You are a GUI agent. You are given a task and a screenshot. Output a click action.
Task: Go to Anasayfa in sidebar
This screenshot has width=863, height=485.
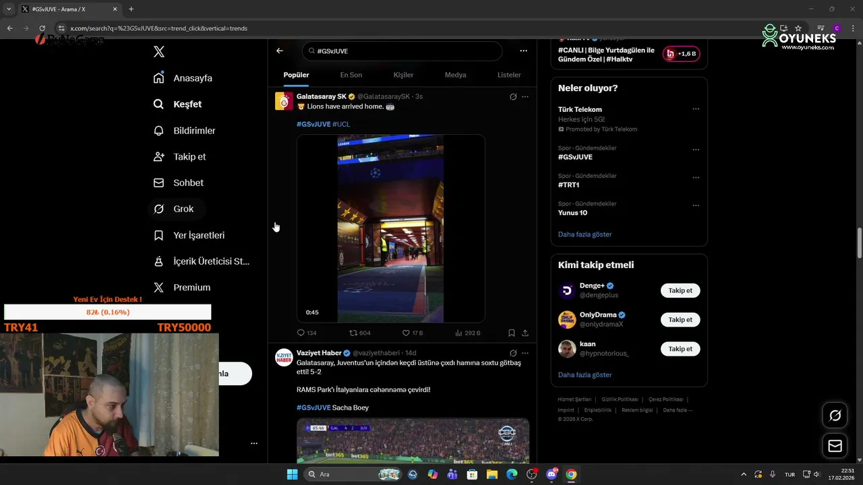[183, 78]
